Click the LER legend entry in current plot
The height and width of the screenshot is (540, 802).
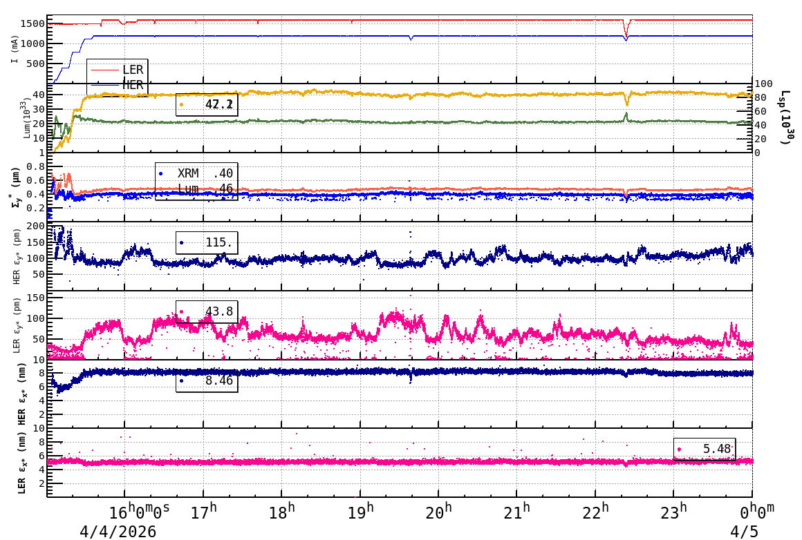(x=117, y=70)
